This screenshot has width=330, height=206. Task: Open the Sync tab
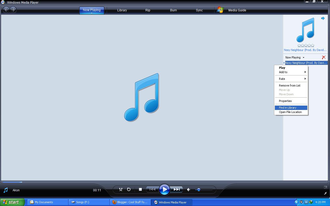click(x=199, y=10)
